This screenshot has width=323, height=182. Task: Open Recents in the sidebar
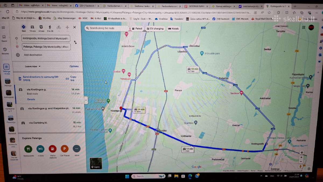(x=5, y=51)
